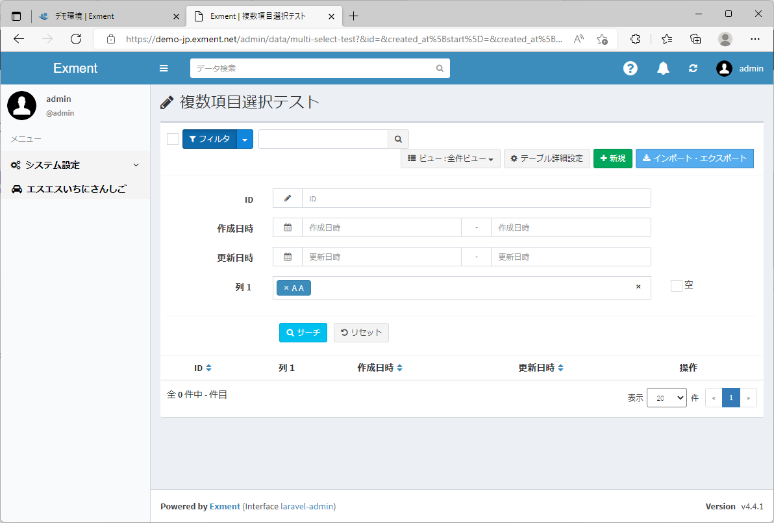
Task: Toggle the sidebar hamburger menu
Action: (x=164, y=68)
